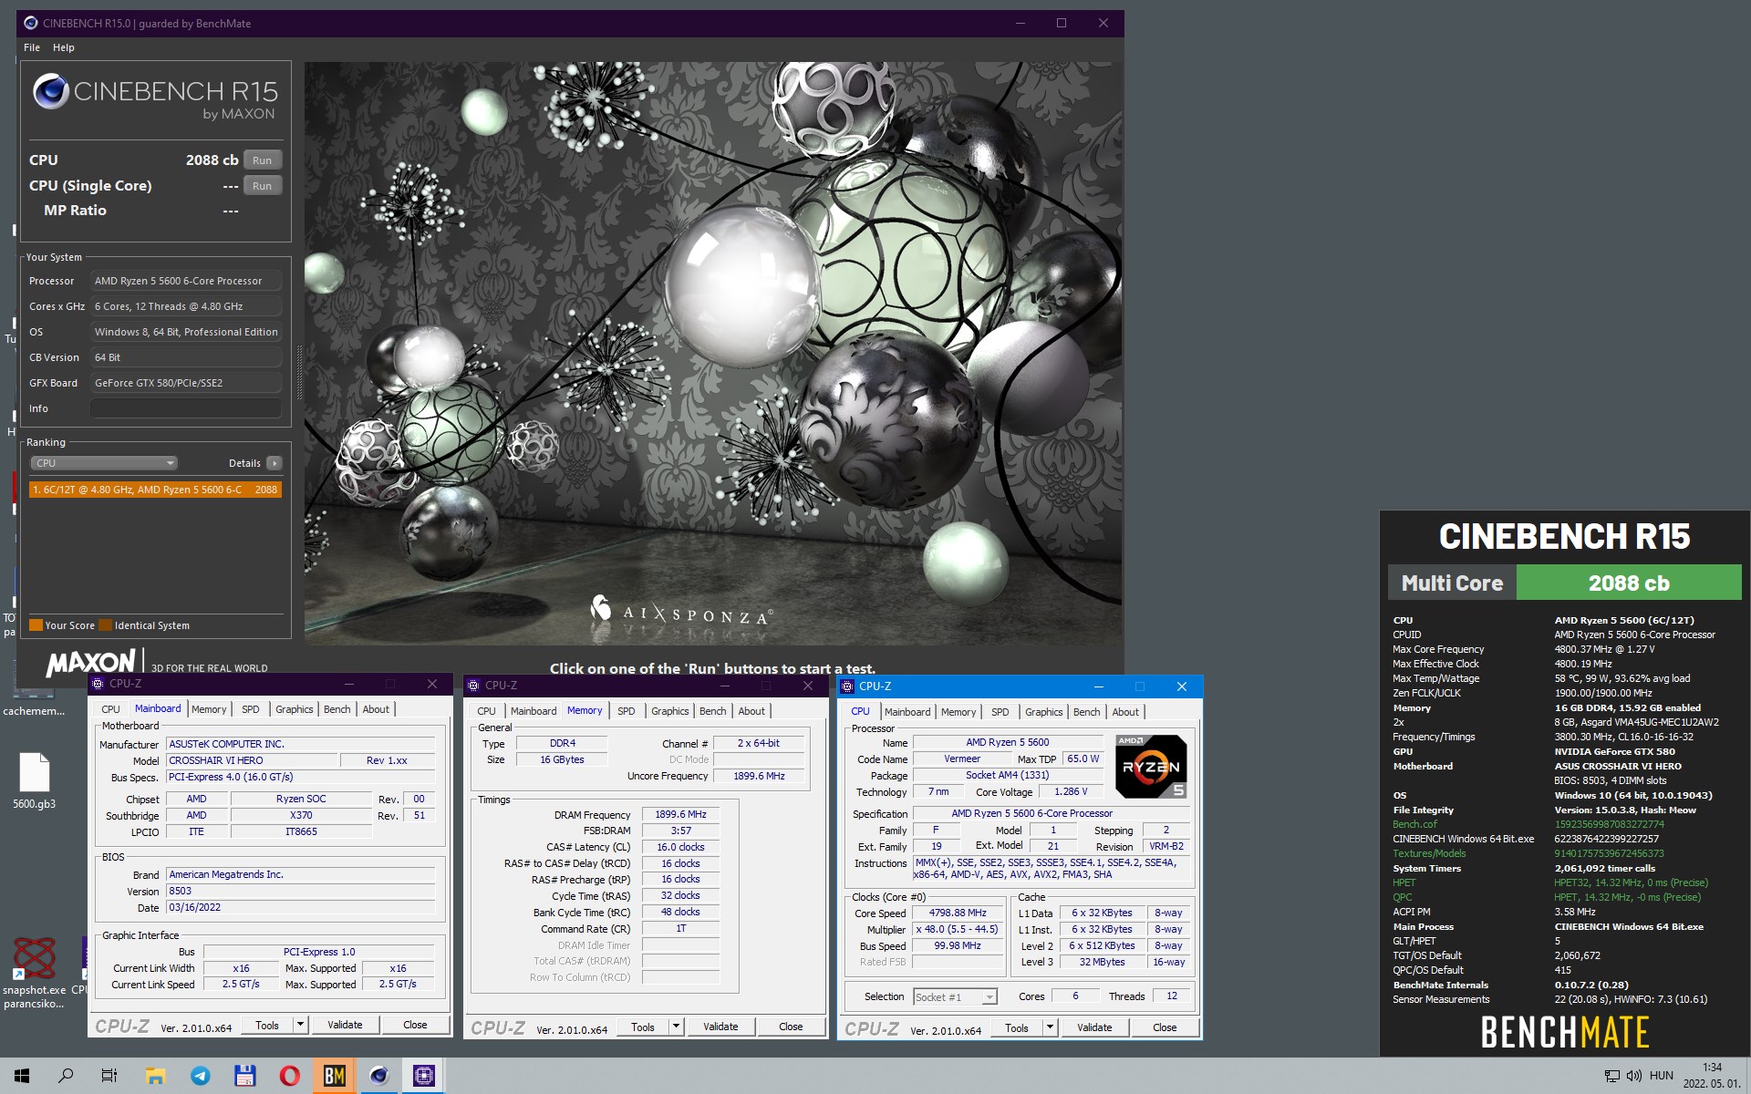Click green 2088 cb score bar
The width and height of the screenshot is (1751, 1094).
point(1628,583)
